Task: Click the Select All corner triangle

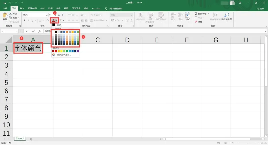Action: 9,40
